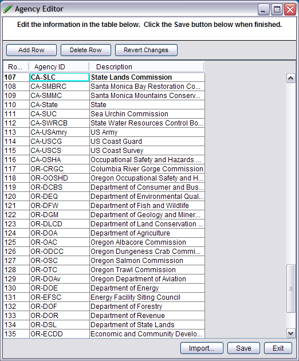Save the agency table edits
This screenshot has height=361, width=299.
click(x=243, y=348)
